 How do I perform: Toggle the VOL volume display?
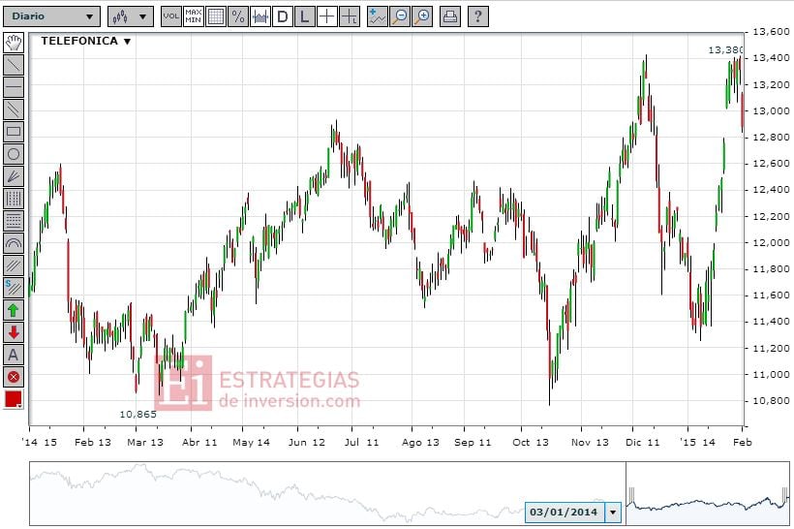coord(171,16)
